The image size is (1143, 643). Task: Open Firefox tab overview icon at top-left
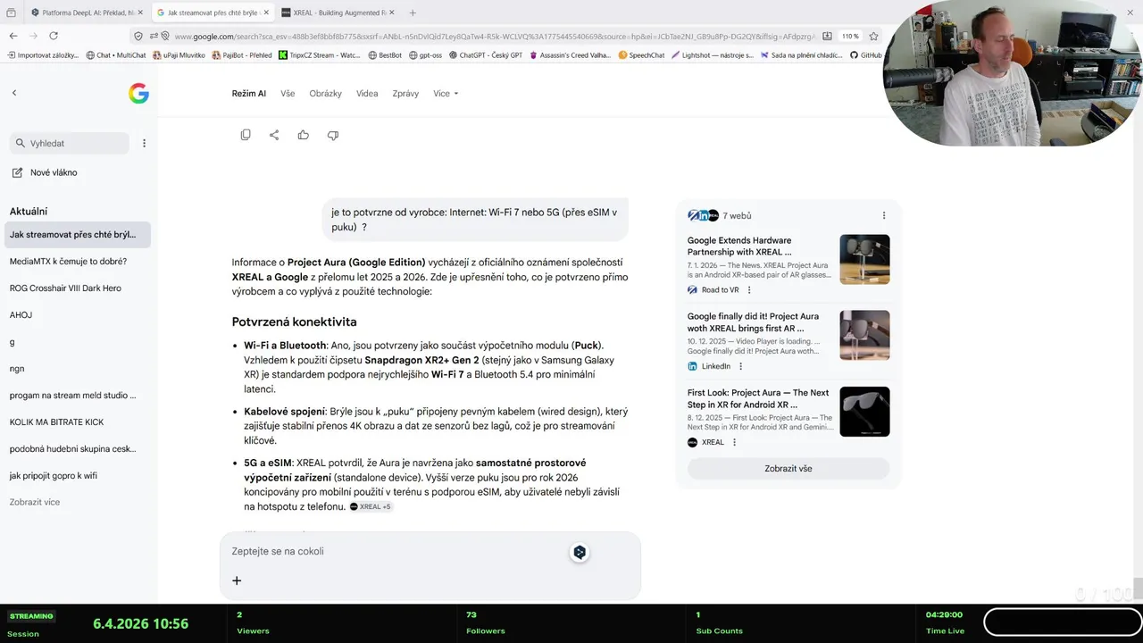(x=11, y=13)
